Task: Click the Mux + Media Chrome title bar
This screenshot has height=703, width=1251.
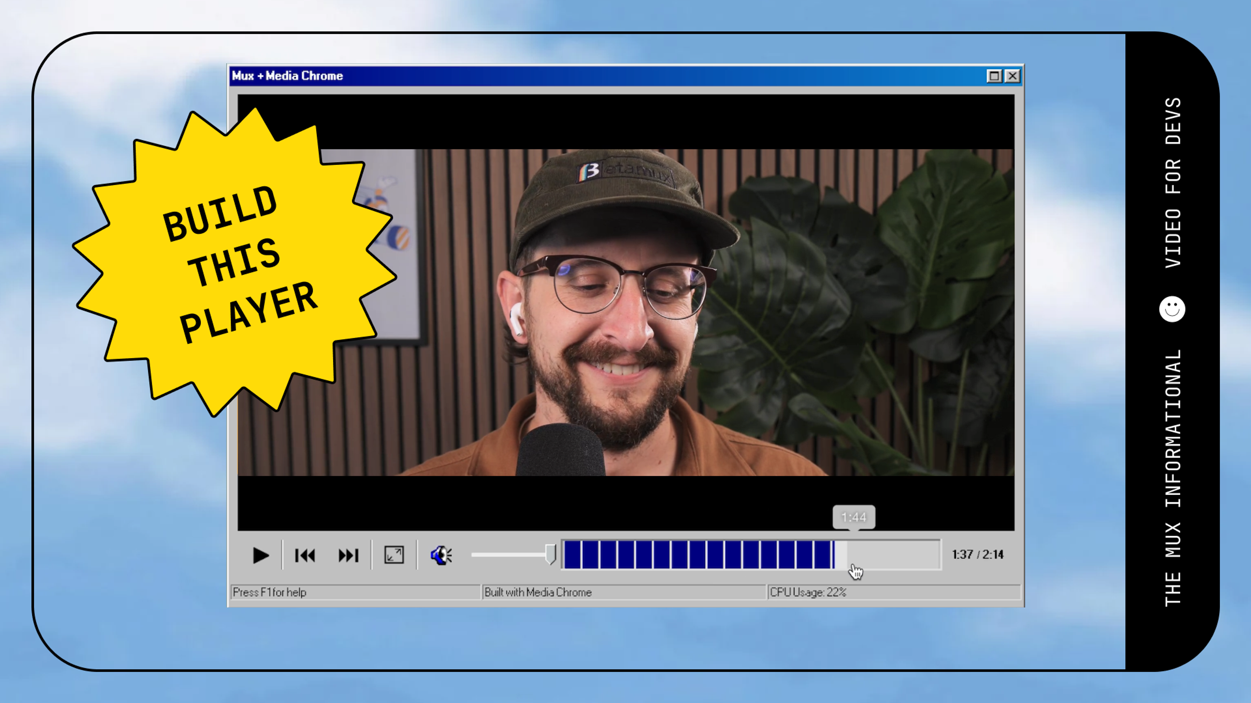Action: 583,76
